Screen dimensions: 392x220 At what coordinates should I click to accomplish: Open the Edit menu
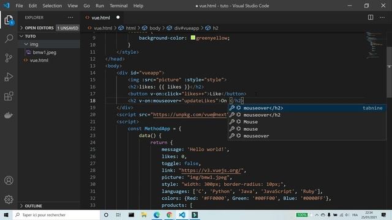click(x=32, y=5)
